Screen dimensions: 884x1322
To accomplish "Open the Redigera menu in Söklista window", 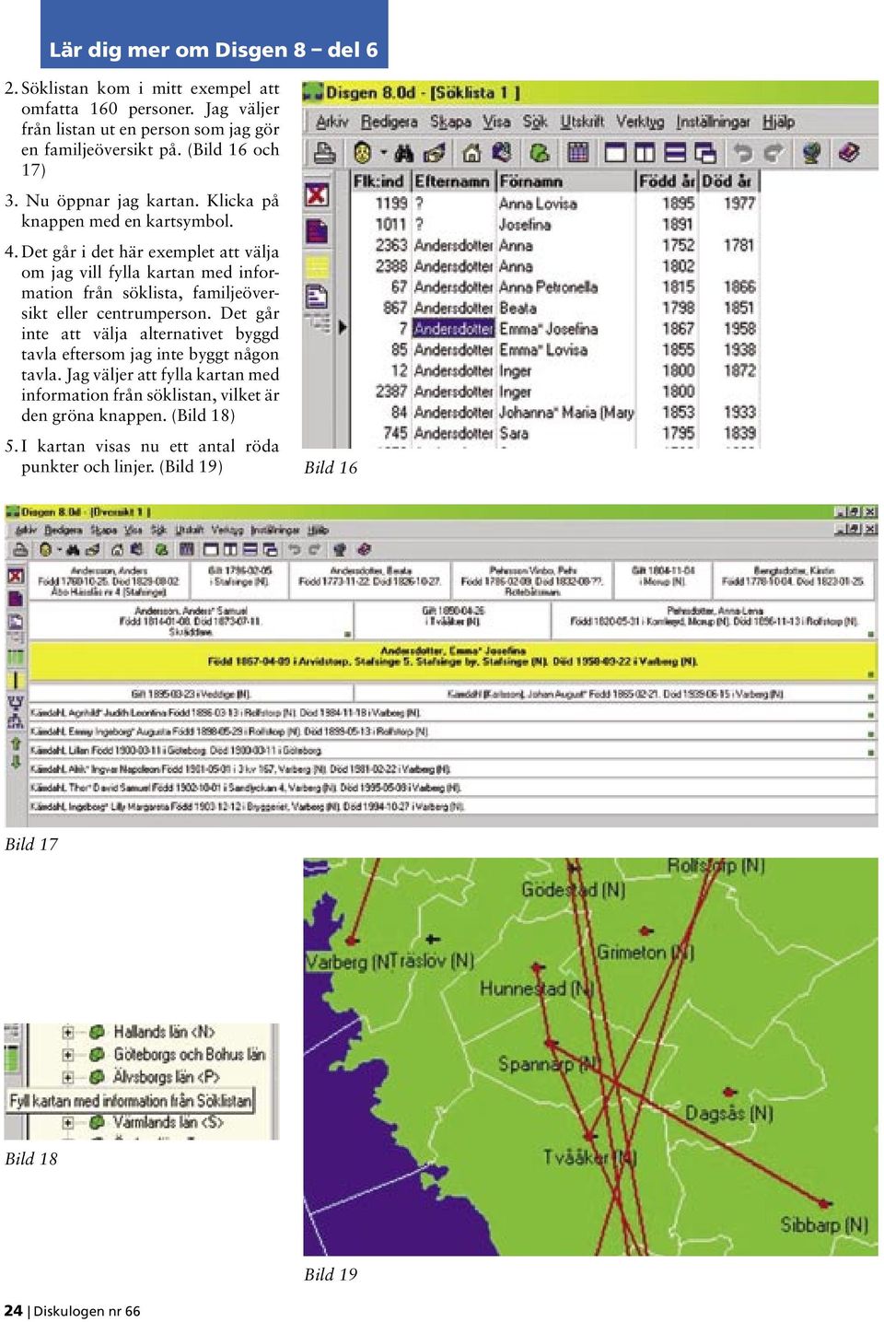I will [x=390, y=122].
